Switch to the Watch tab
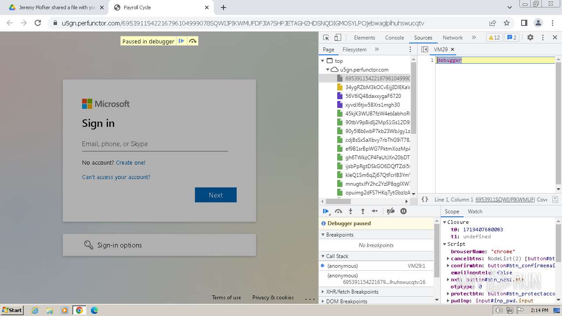This screenshot has width=562, height=316. tap(475, 212)
